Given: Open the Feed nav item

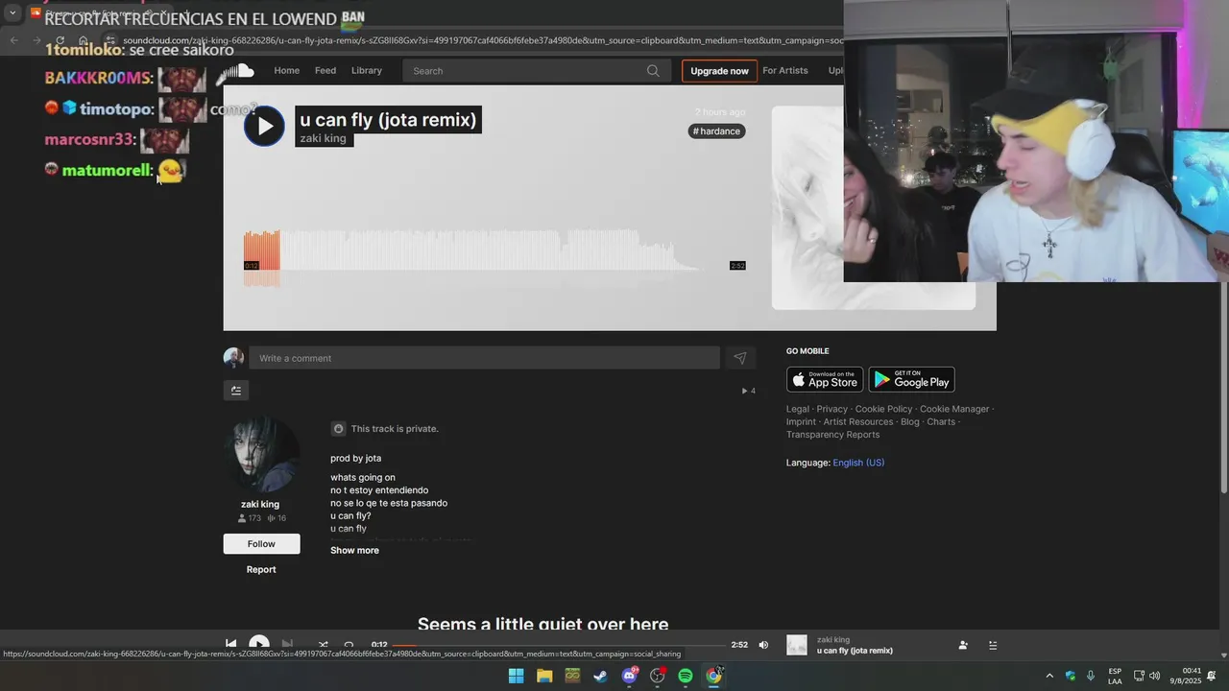Looking at the screenshot, I should point(325,71).
